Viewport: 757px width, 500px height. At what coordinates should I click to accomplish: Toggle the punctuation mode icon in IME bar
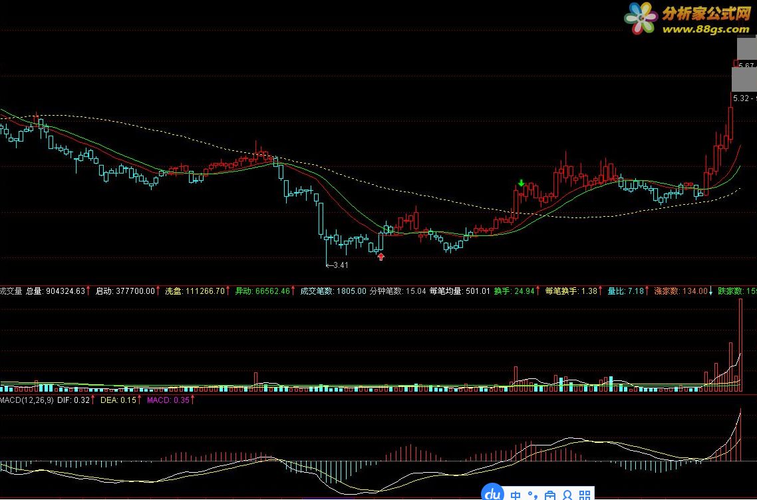533,495
